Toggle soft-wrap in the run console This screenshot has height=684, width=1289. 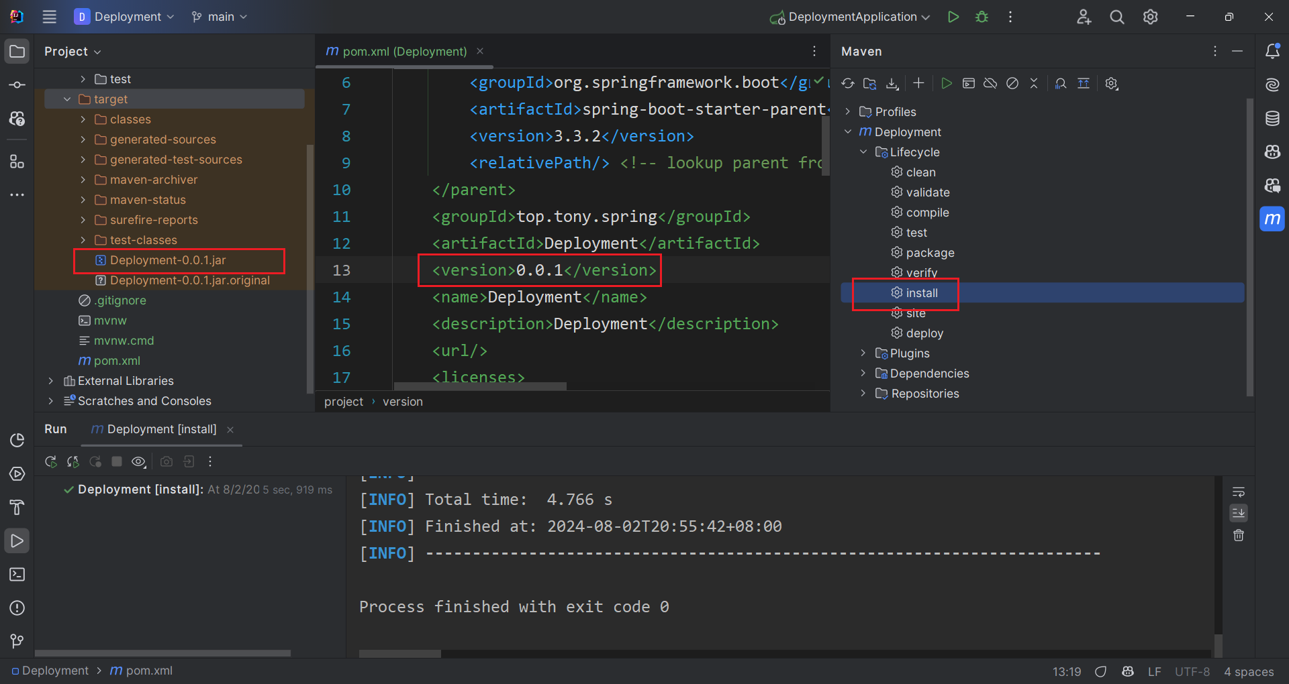[x=1239, y=492]
